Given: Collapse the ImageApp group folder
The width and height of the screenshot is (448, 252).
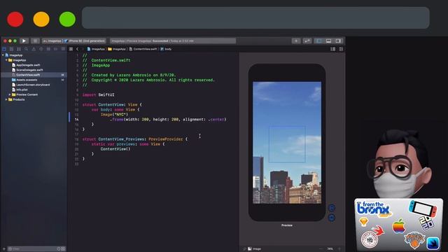Looking at the screenshot, I should click(6, 60).
